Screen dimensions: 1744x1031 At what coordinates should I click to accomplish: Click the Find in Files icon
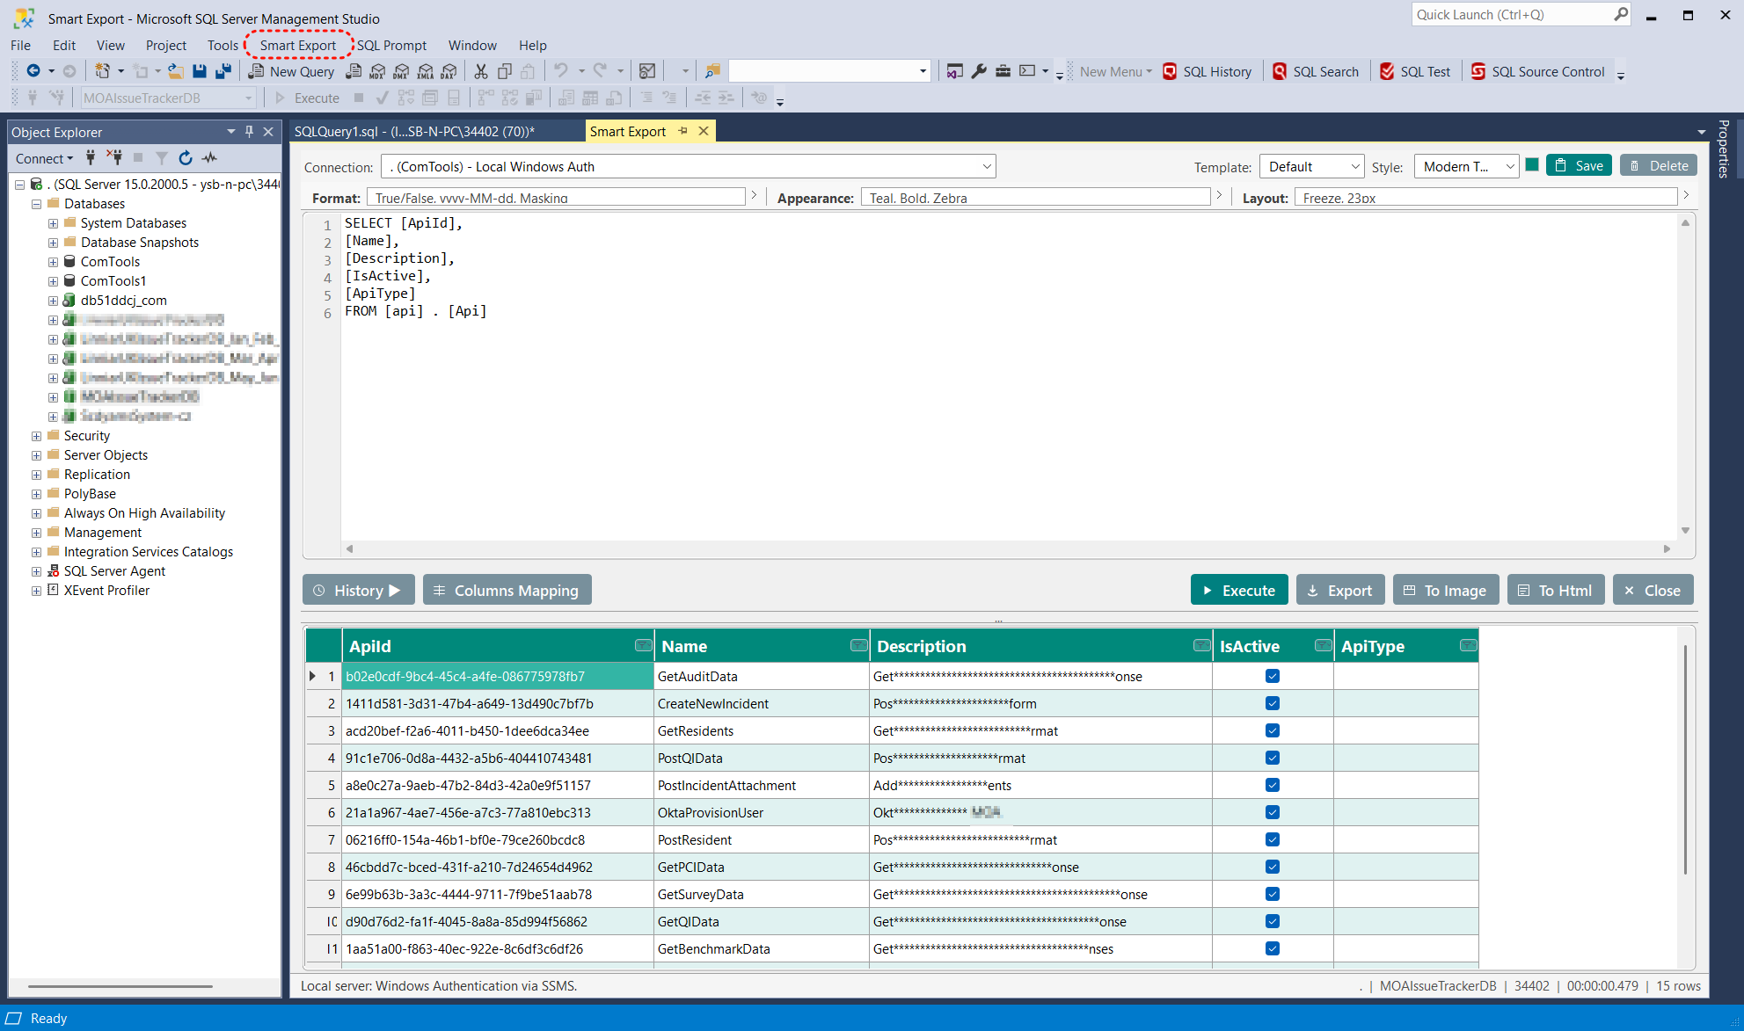pos(712,71)
